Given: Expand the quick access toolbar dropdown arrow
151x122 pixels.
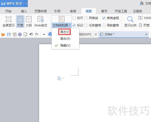Looking at the screenshot, I should 44,34.
